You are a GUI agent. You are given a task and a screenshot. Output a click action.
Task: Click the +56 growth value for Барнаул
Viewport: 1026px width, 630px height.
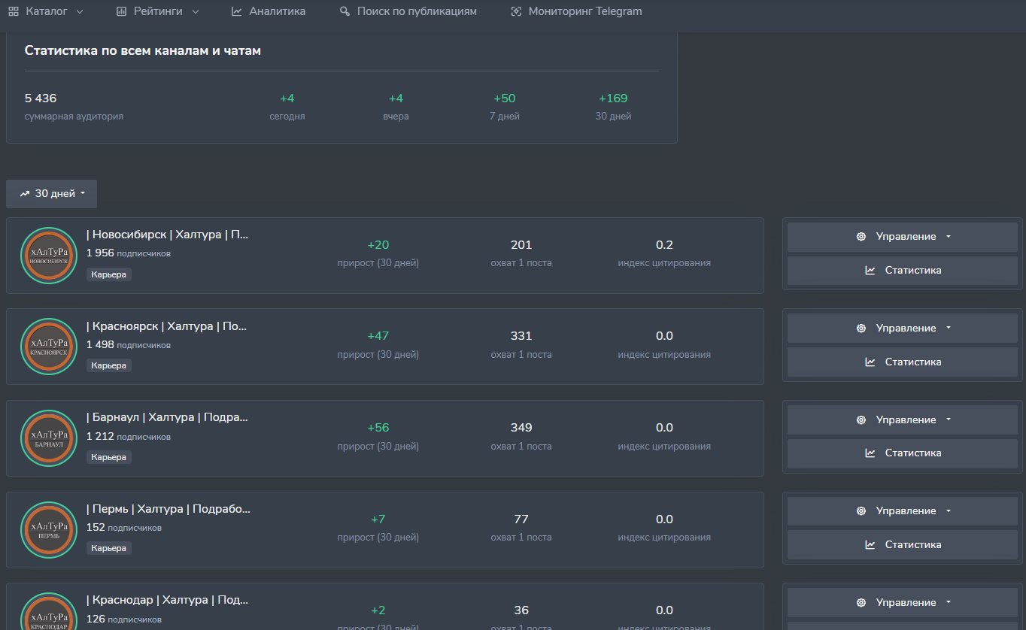[x=378, y=428]
